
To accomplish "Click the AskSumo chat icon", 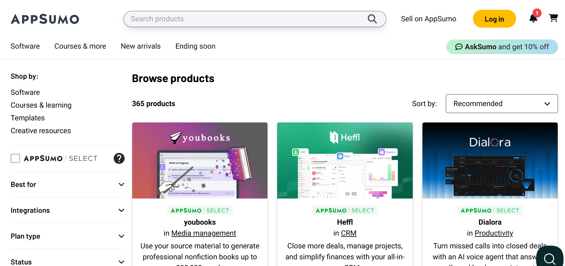I will 459,47.
